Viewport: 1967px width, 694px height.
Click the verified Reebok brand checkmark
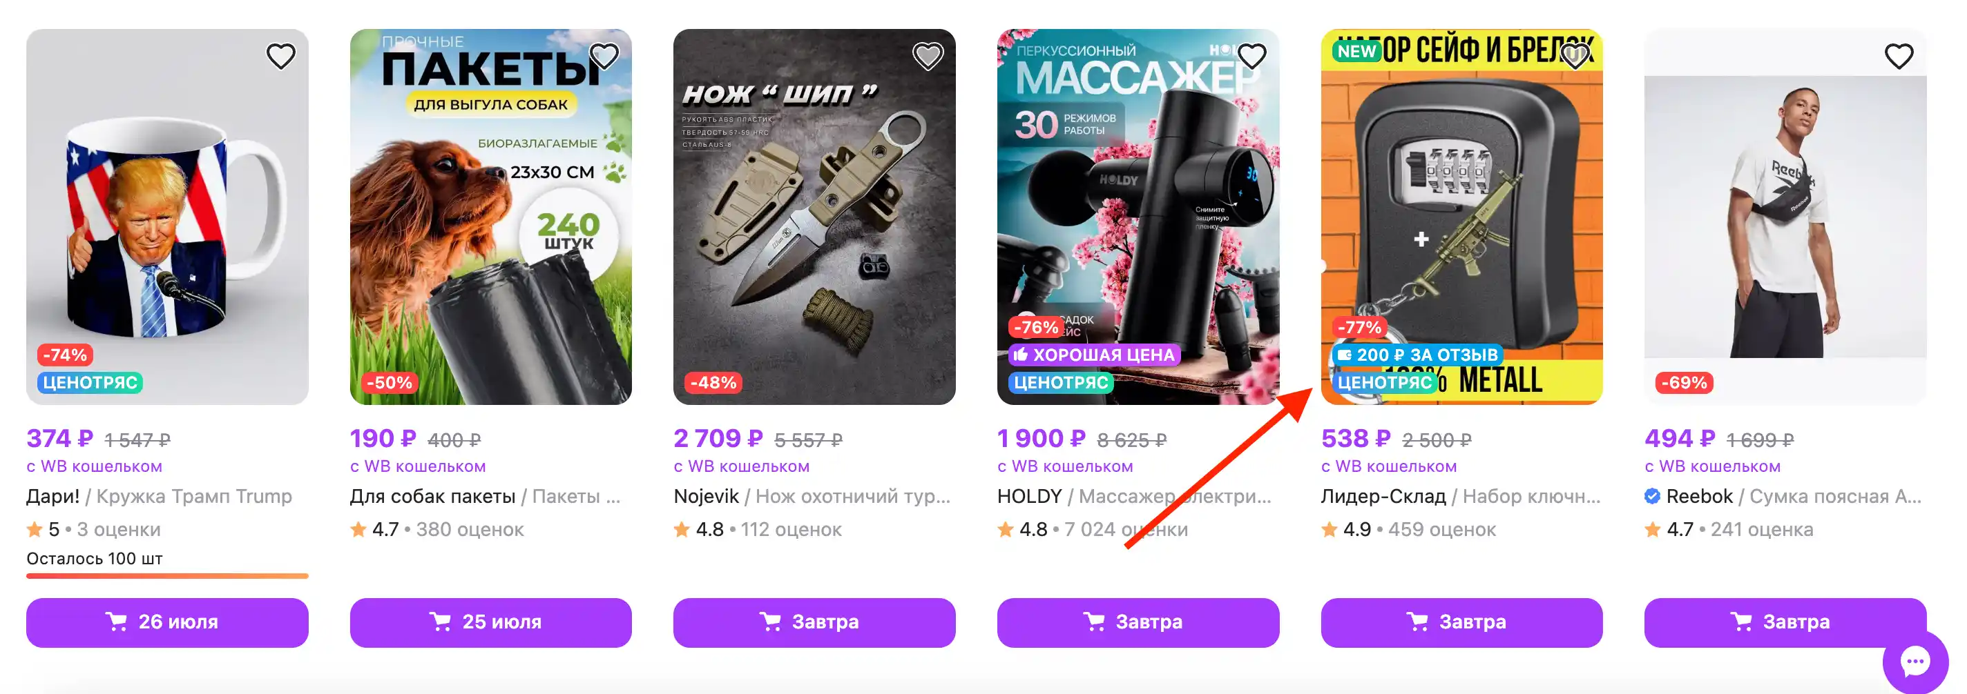(x=1651, y=497)
